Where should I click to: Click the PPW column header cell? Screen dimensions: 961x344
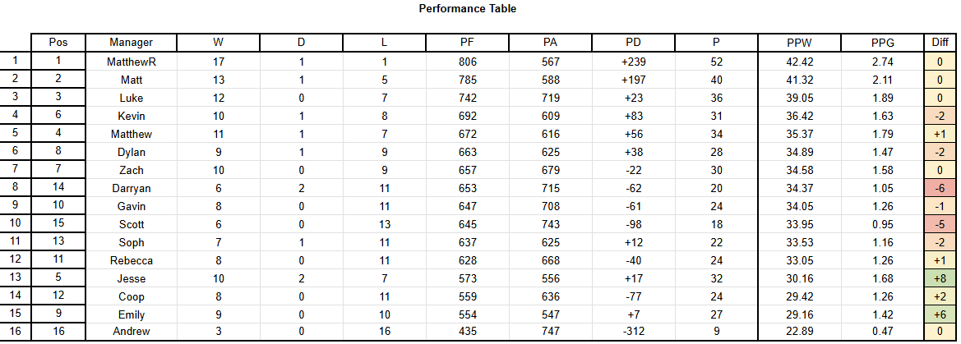[x=799, y=42]
